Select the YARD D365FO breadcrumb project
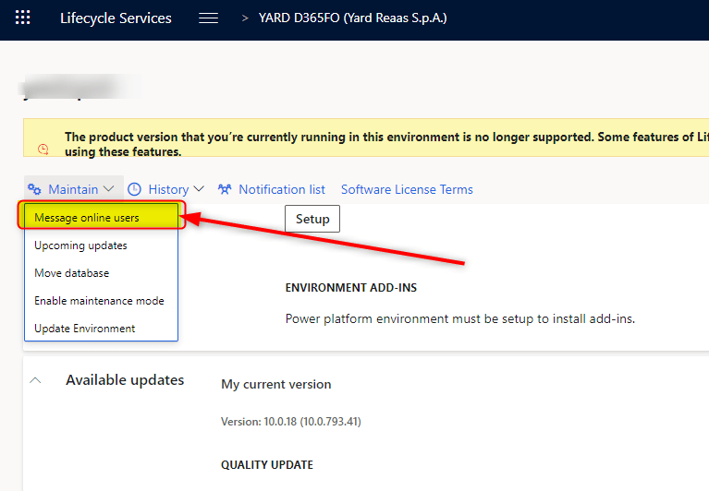 352,18
